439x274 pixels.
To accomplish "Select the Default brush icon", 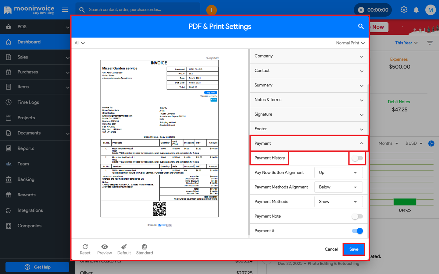I will coord(124,247).
